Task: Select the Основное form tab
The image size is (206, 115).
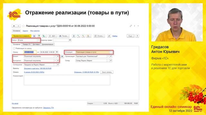Action: click(16, 44)
